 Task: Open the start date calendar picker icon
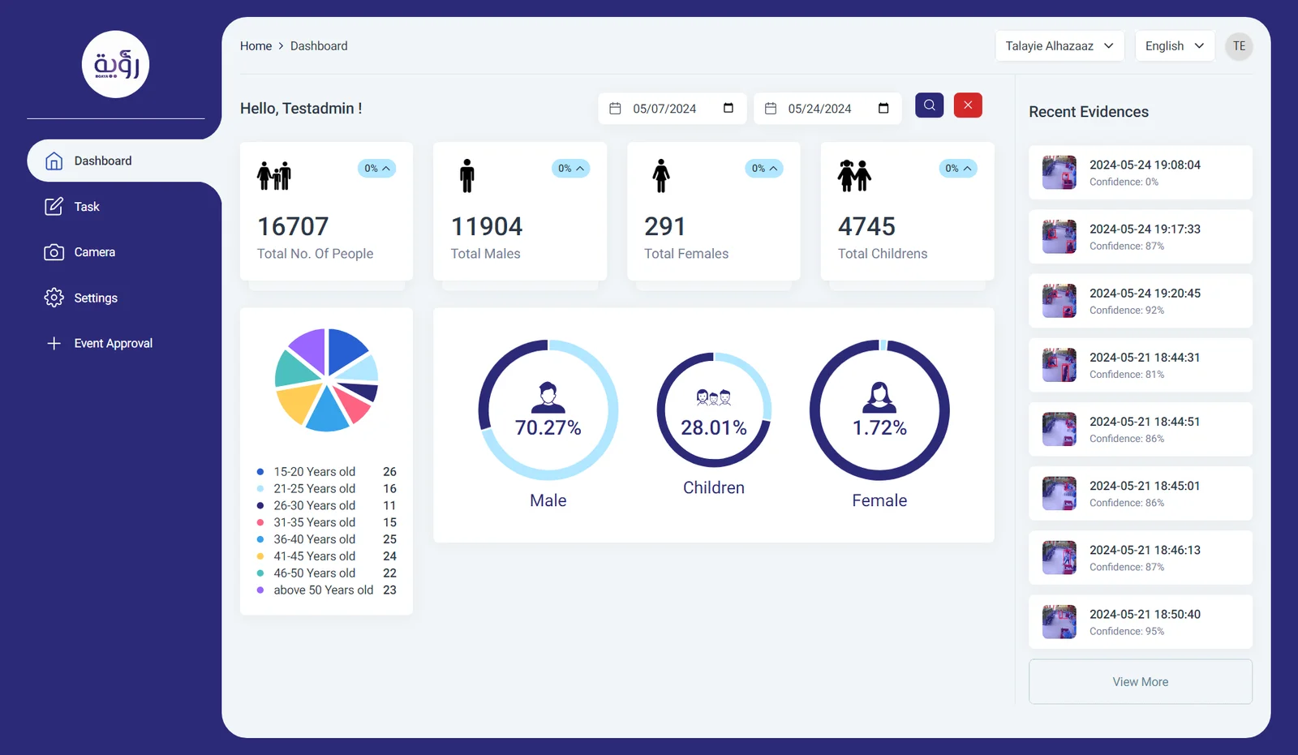(x=729, y=108)
